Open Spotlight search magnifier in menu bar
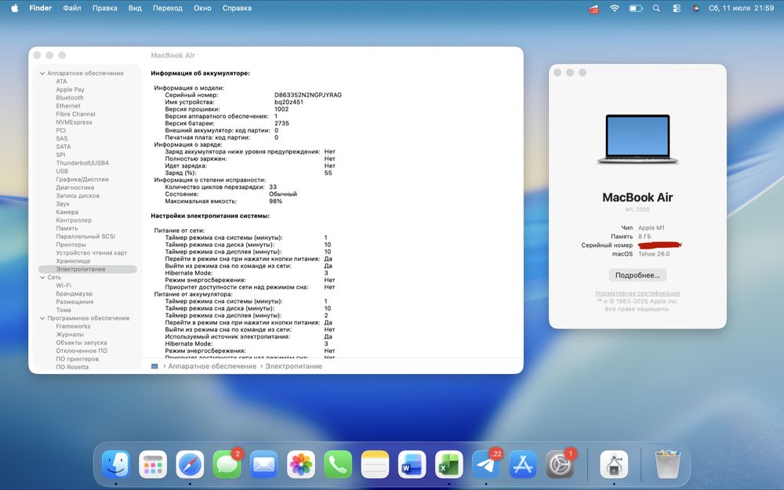The width and height of the screenshot is (784, 490). pyautogui.click(x=656, y=8)
